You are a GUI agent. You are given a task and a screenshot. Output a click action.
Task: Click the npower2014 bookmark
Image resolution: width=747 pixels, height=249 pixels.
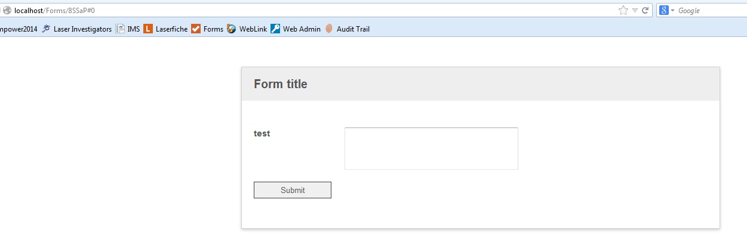[x=18, y=29]
